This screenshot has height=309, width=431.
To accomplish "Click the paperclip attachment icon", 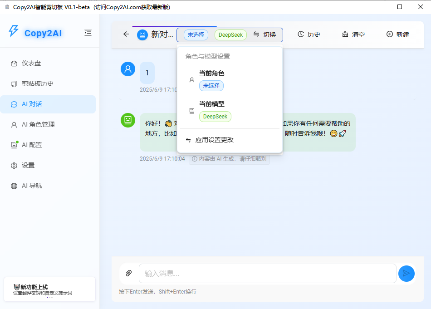I will tap(129, 273).
